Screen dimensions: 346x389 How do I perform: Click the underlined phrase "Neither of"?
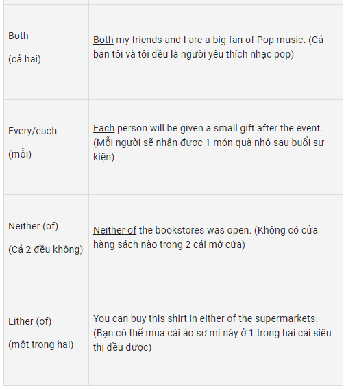tap(114, 230)
